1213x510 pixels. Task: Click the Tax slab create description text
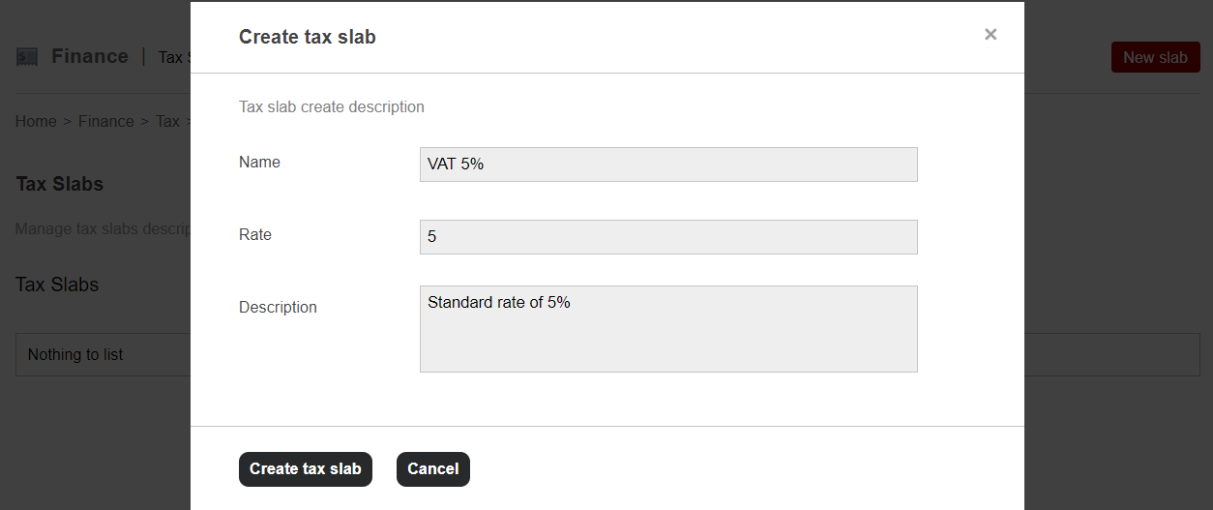tap(331, 107)
